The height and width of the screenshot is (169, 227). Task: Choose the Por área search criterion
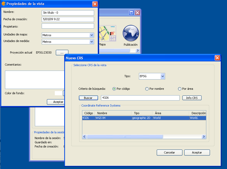tap(180, 89)
